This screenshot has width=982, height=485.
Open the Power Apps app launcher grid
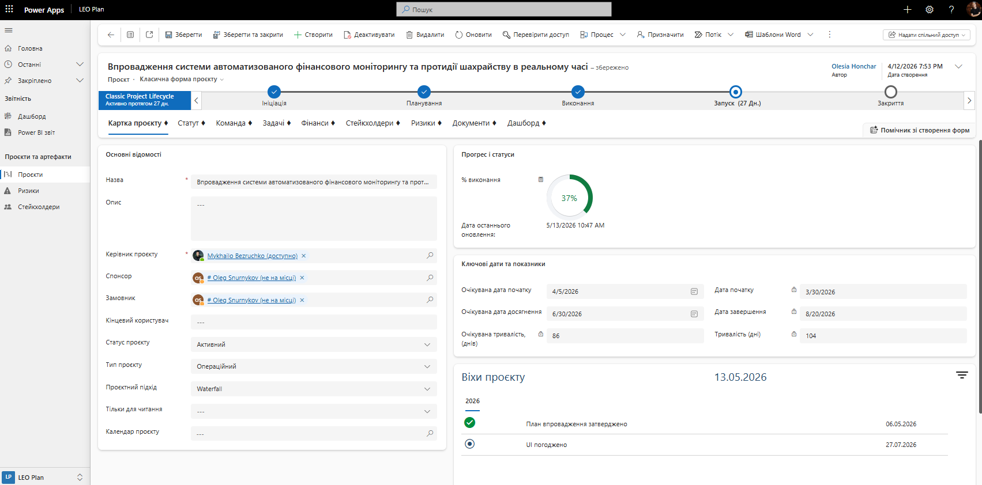click(9, 9)
